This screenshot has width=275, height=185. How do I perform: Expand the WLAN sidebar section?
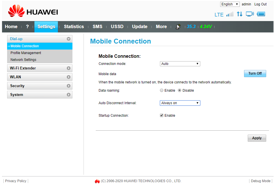coord(40,77)
